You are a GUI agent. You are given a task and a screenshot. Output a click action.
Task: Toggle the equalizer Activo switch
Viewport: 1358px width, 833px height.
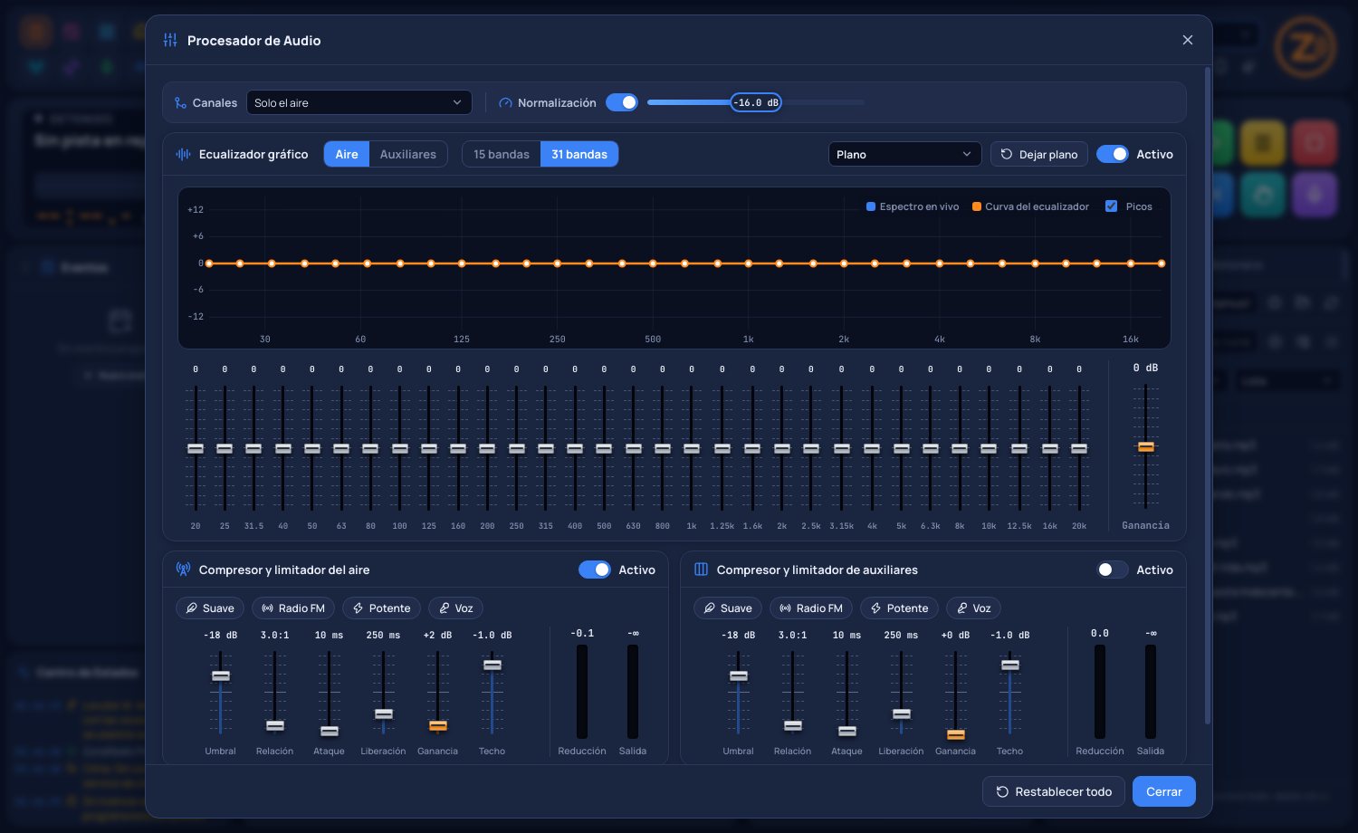coord(1113,154)
